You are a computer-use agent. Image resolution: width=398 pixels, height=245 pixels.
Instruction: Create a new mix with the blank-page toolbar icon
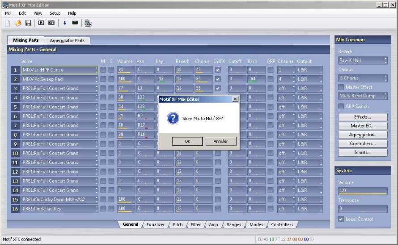(x=8, y=23)
